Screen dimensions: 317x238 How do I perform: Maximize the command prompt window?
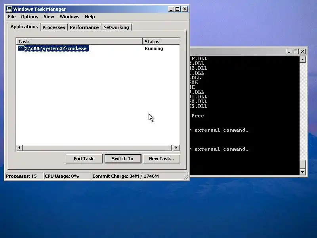coord(295,52)
